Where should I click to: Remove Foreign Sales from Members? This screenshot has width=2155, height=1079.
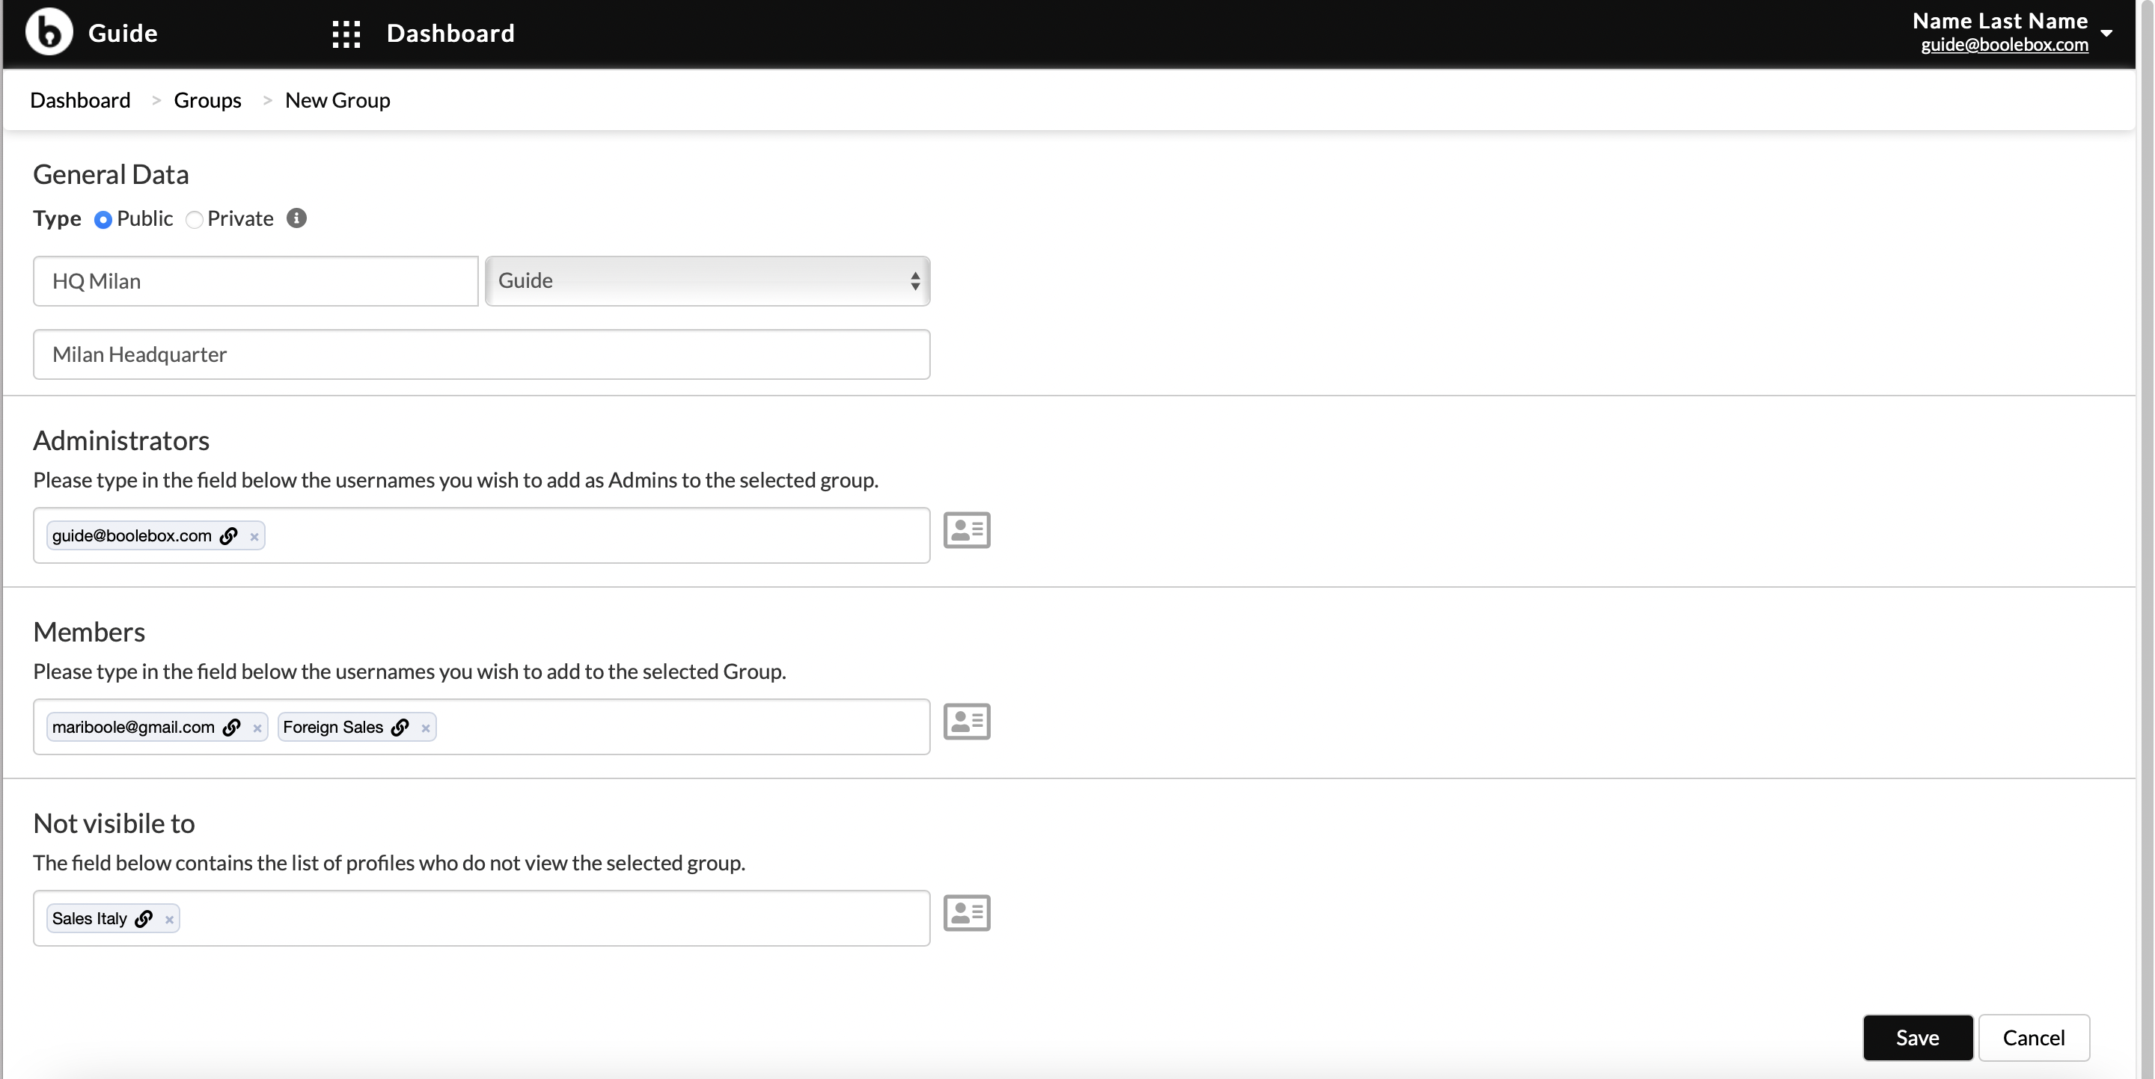(426, 728)
